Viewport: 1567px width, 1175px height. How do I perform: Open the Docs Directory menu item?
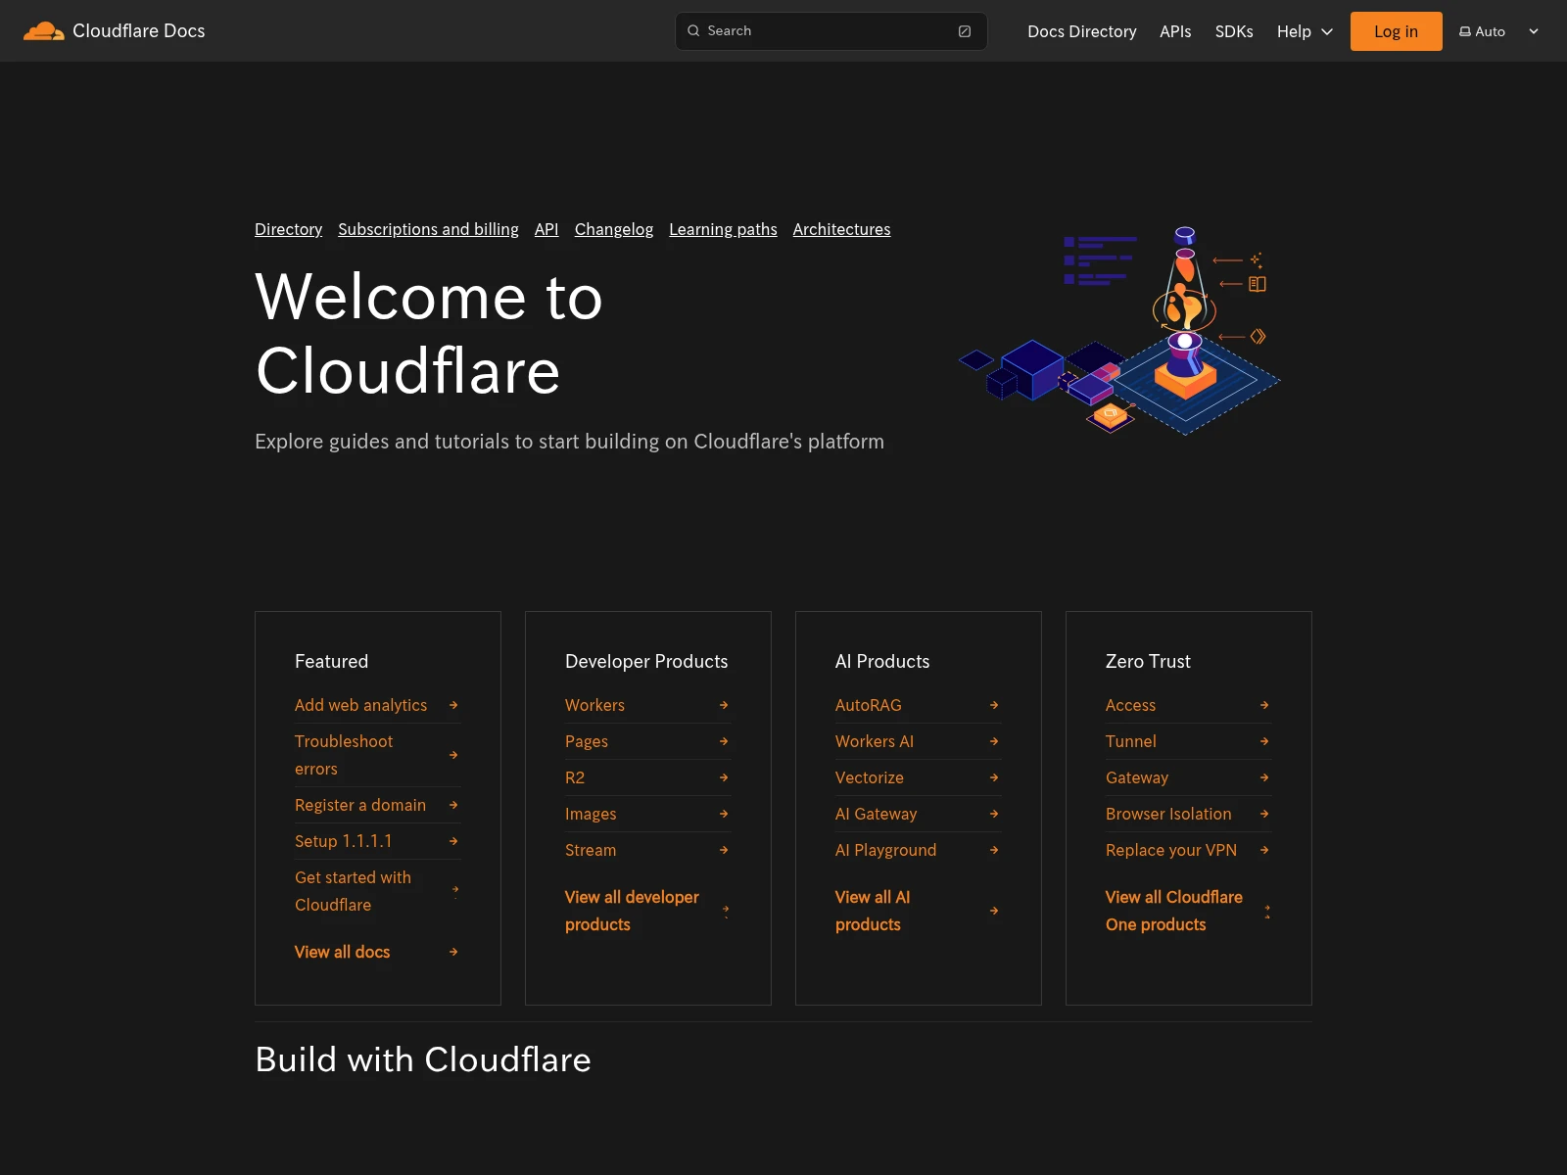[1081, 31]
